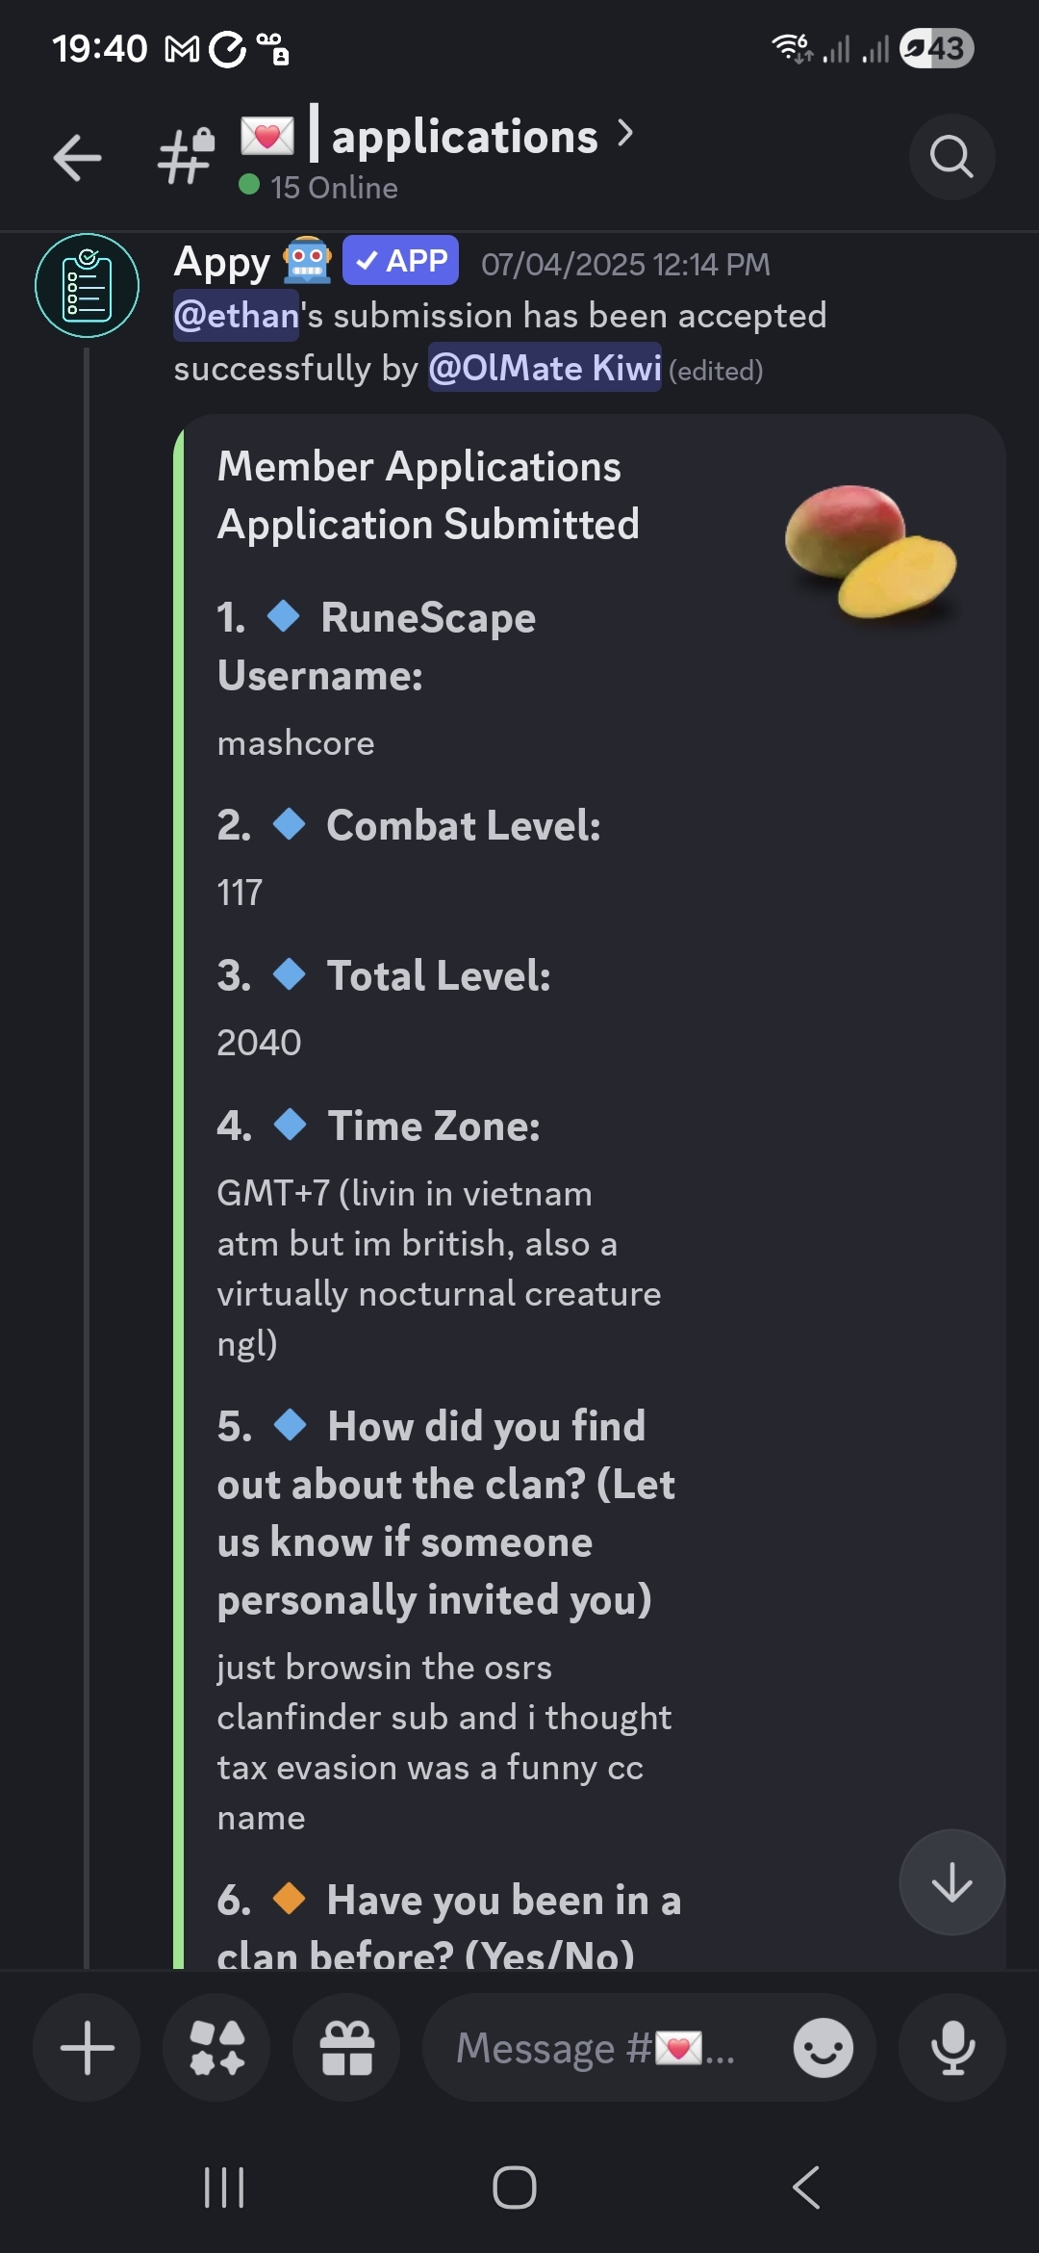Tap the Appy username

[x=222, y=262]
